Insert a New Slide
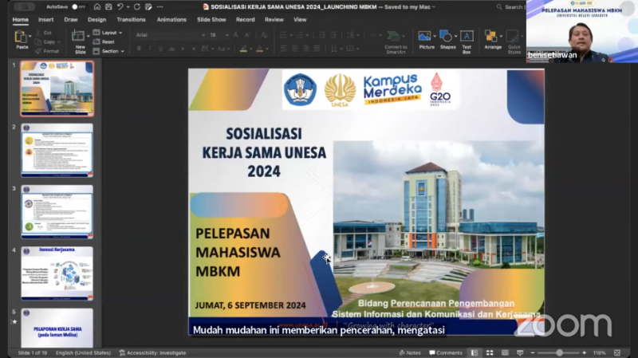The width and height of the screenshot is (638, 358). [x=78, y=41]
